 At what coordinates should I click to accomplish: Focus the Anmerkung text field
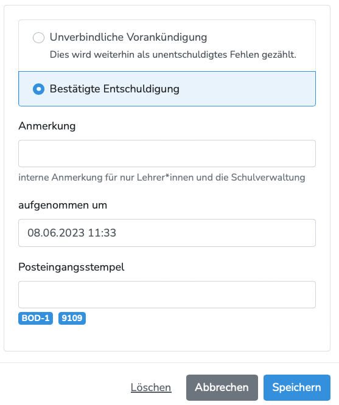point(167,154)
